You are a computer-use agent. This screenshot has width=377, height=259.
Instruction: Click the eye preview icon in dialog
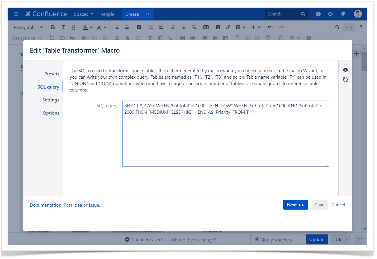click(x=345, y=70)
